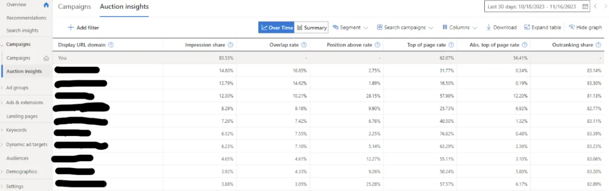Viewport: 609px width, 191px height.
Task: Click the 83.53% impression share cell
Action: [226, 58]
